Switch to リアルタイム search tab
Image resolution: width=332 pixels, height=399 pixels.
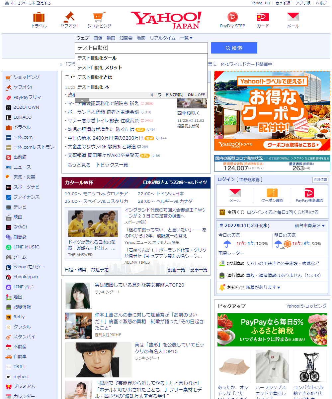163,38
